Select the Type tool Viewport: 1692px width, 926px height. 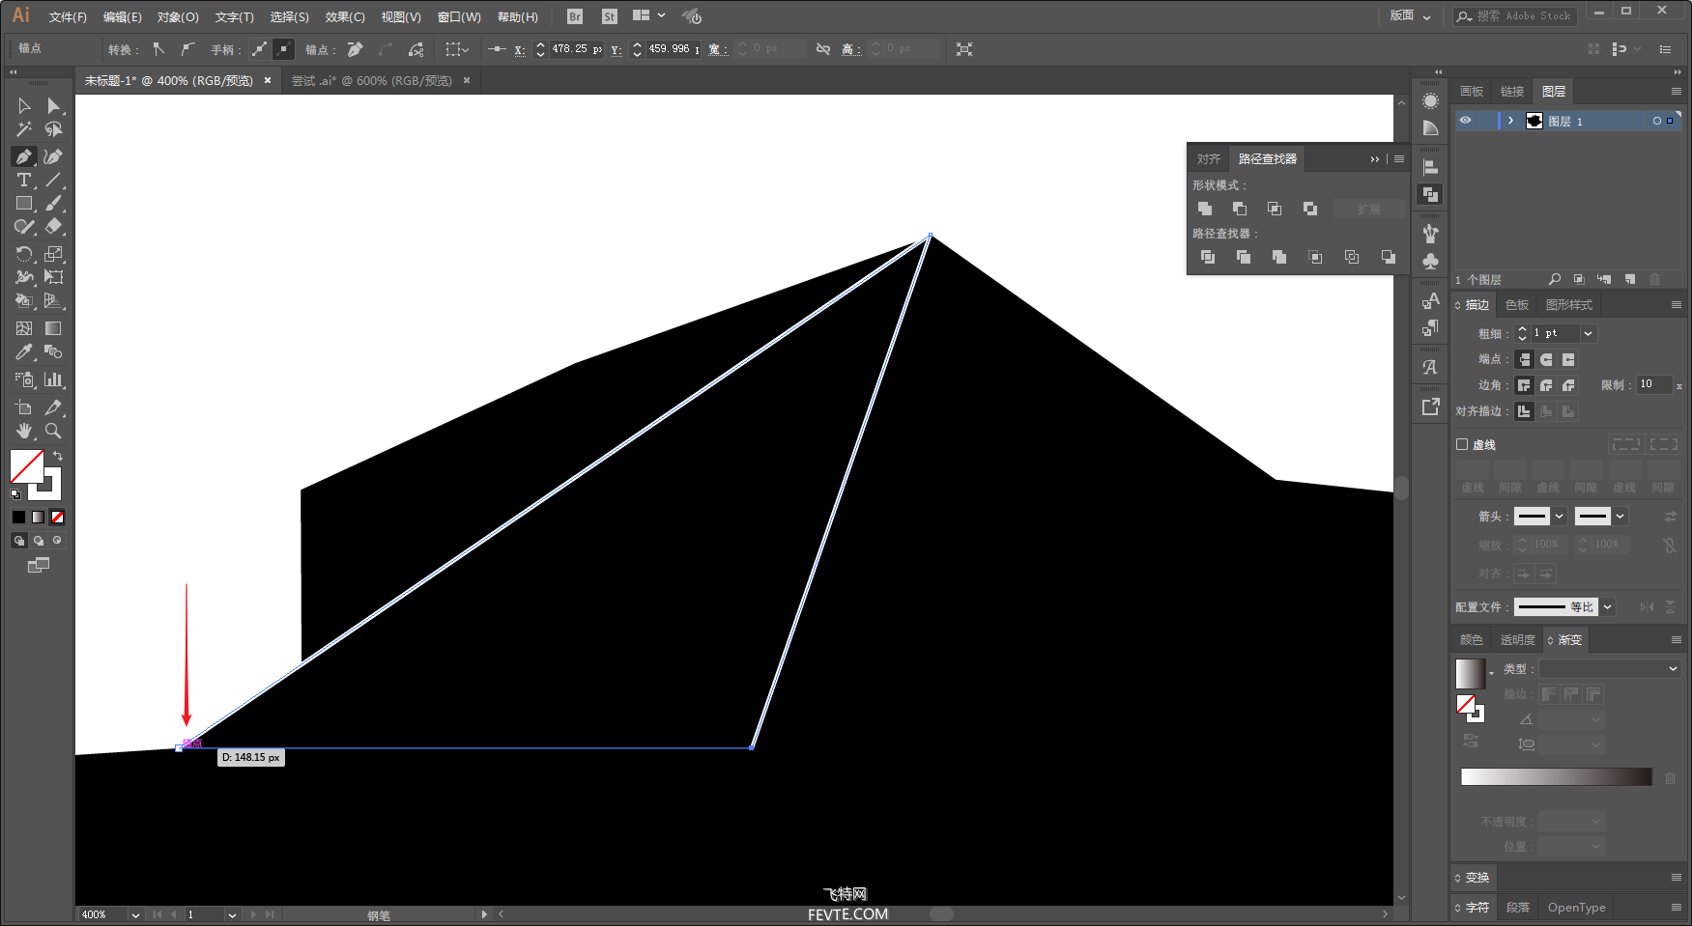(24, 180)
